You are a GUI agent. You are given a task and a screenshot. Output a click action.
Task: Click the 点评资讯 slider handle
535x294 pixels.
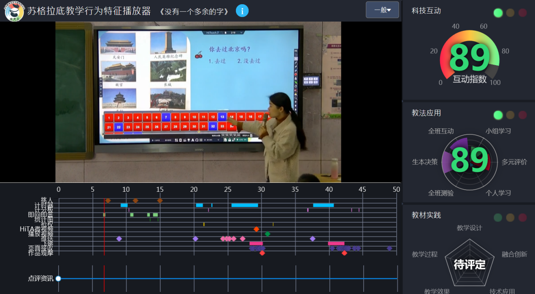(58, 278)
